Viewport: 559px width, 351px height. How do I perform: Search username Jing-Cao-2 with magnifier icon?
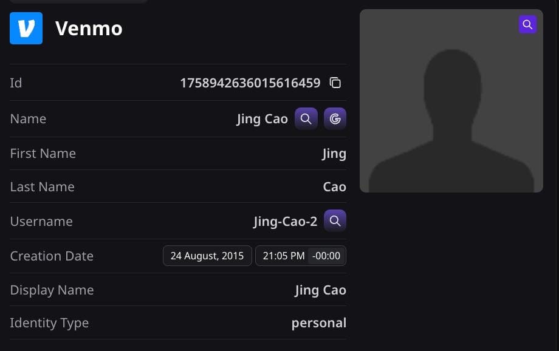335,221
